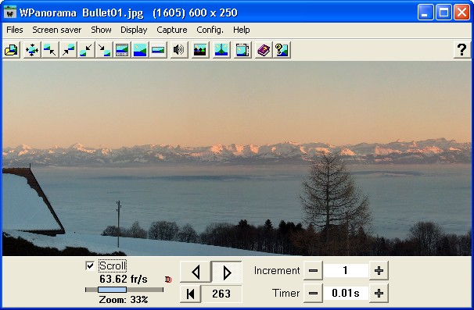
Task: Reset position with the rewind-to-start button
Action: 190,294
